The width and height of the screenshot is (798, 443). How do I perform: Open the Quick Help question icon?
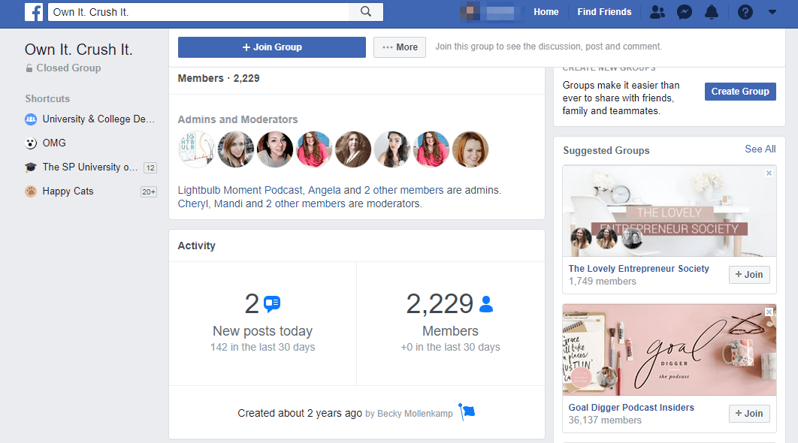(745, 12)
